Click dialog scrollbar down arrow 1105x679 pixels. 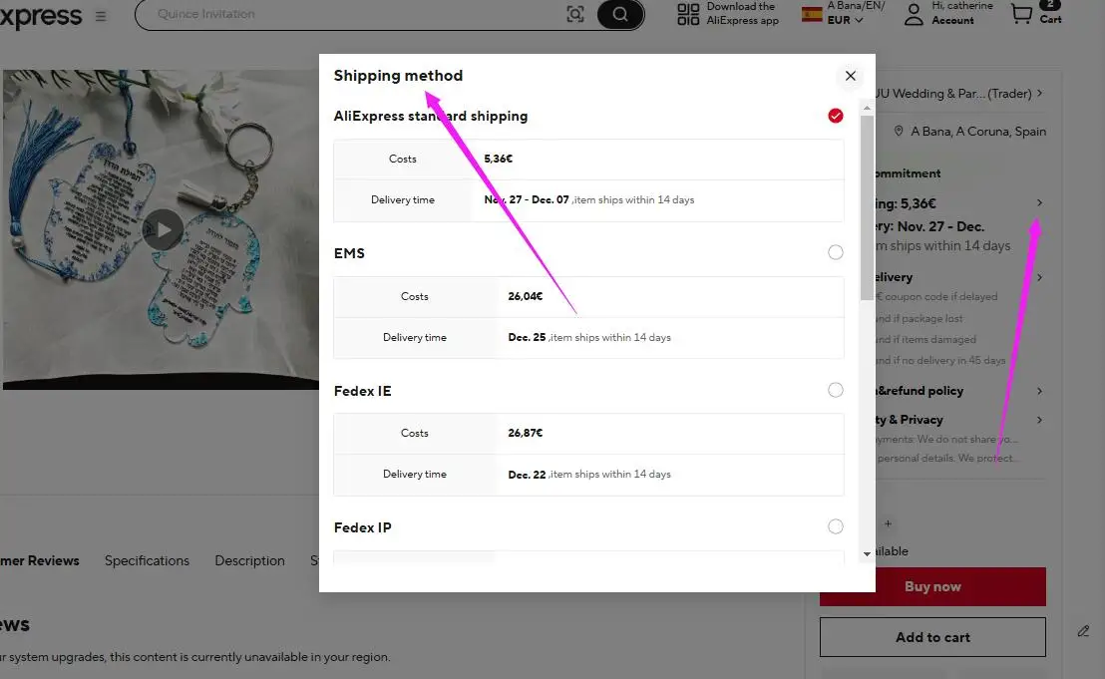867,554
